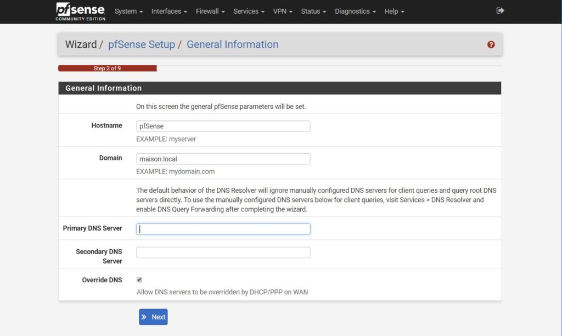Click the pfSense Community Edition logo
This screenshot has height=336, width=562.
coord(80,12)
